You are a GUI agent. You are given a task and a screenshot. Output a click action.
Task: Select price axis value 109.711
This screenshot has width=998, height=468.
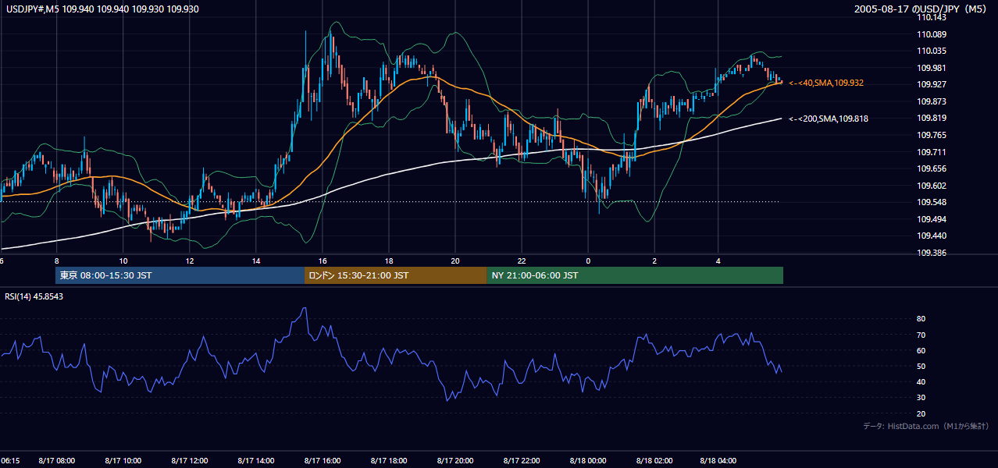pyautogui.click(x=932, y=152)
